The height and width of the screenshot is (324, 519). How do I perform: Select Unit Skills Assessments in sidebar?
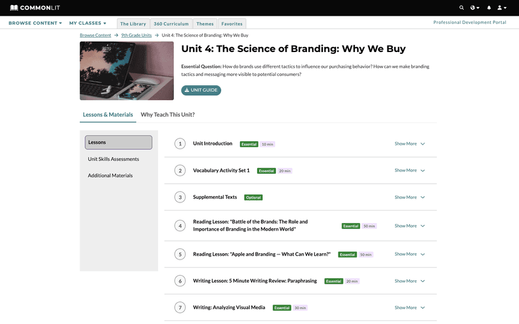113,159
